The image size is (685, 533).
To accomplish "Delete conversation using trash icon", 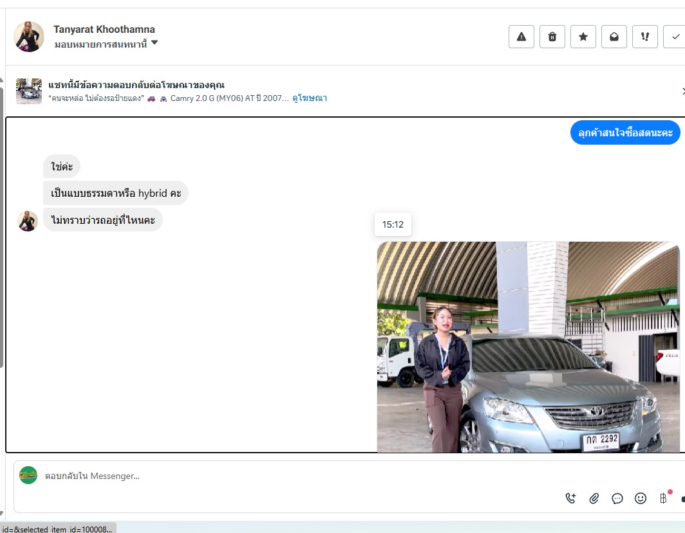I will tap(552, 37).
